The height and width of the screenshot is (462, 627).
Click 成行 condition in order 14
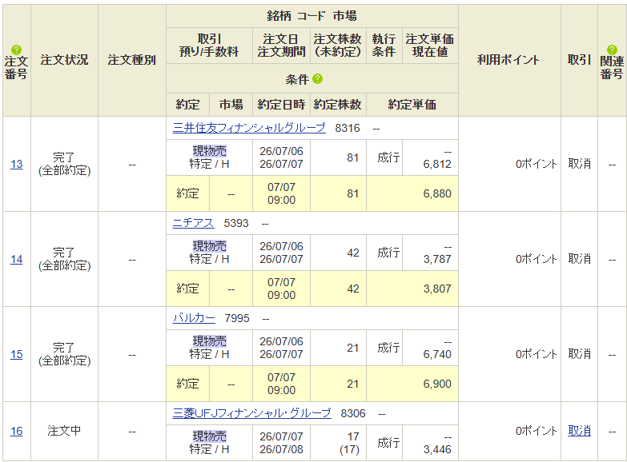click(388, 253)
